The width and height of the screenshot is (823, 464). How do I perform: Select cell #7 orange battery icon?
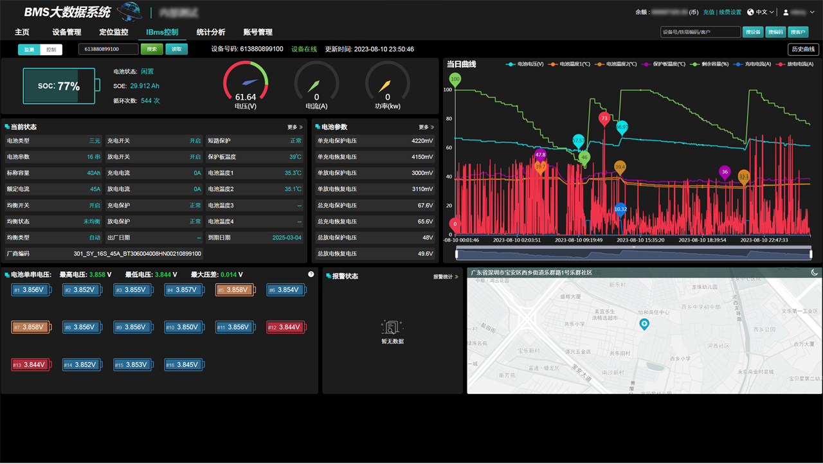click(30, 327)
